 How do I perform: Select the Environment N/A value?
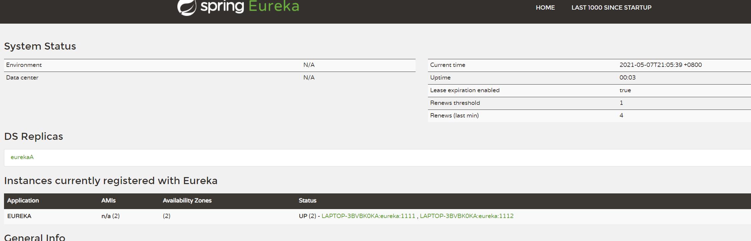point(309,65)
